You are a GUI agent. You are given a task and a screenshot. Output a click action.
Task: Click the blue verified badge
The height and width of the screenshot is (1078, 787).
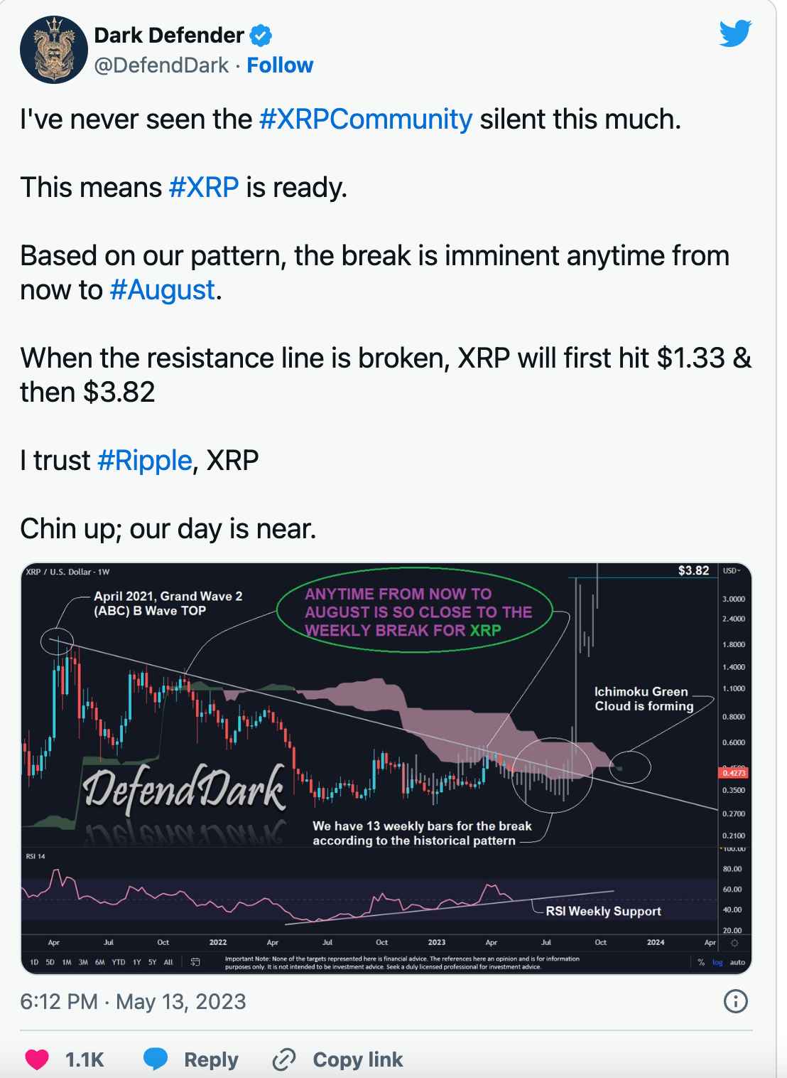click(x=262, y=35)
